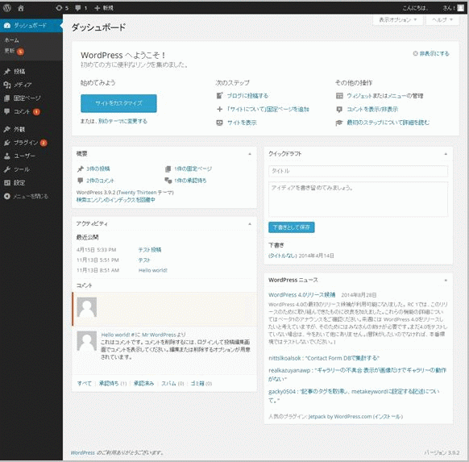The image size is (469, 462).
Task: Click the monitor icon beside サイトを表示
Action: click(x=219, y=123)
